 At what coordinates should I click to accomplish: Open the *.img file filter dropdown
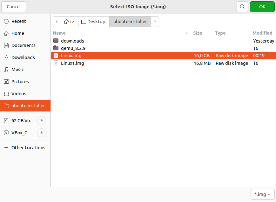pyautogui.click(x=262, y=194)
